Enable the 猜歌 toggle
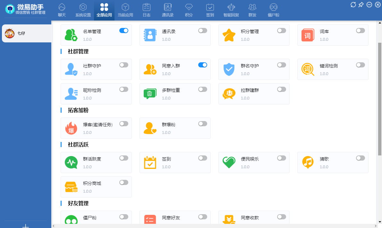 pos(361,158)
